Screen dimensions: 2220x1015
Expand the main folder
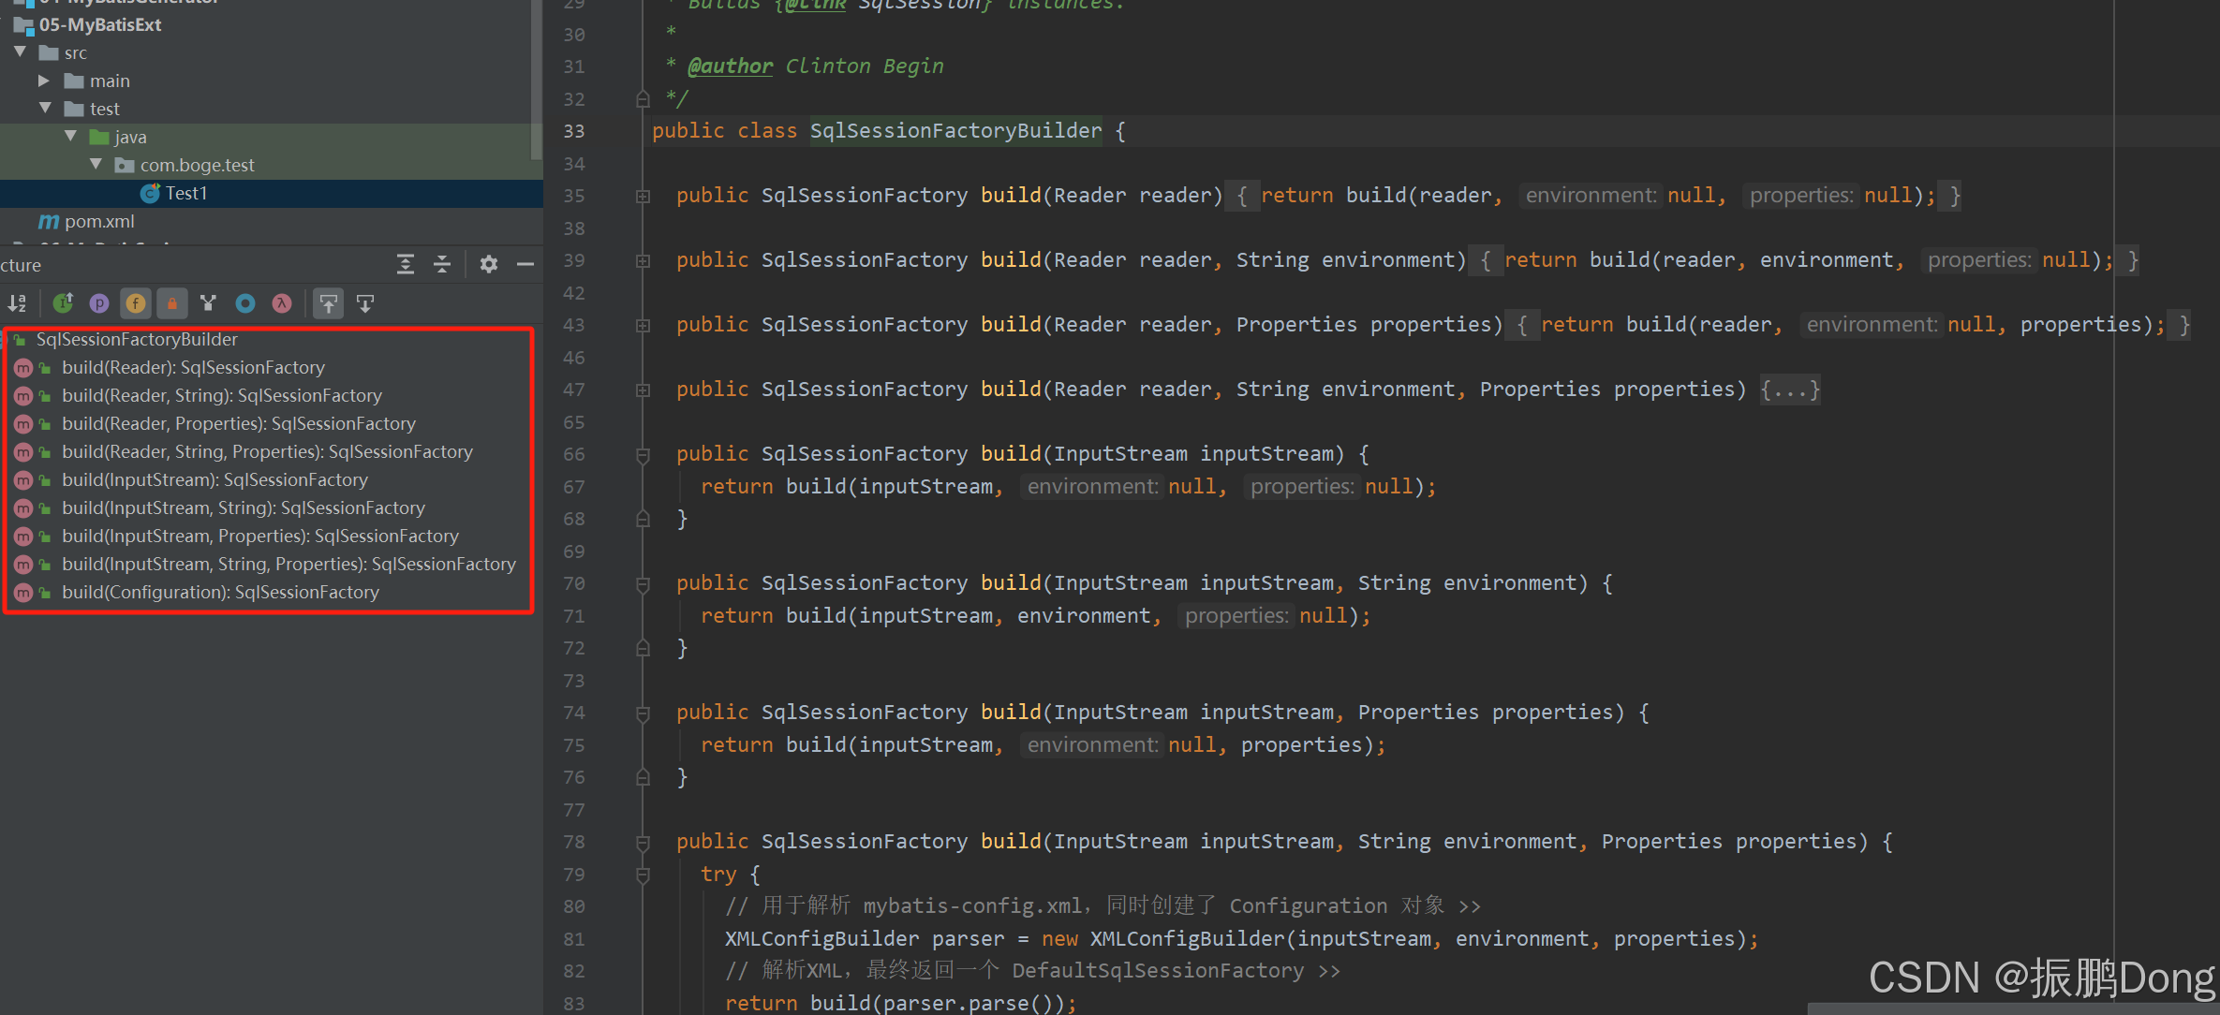tap(44, 81)
